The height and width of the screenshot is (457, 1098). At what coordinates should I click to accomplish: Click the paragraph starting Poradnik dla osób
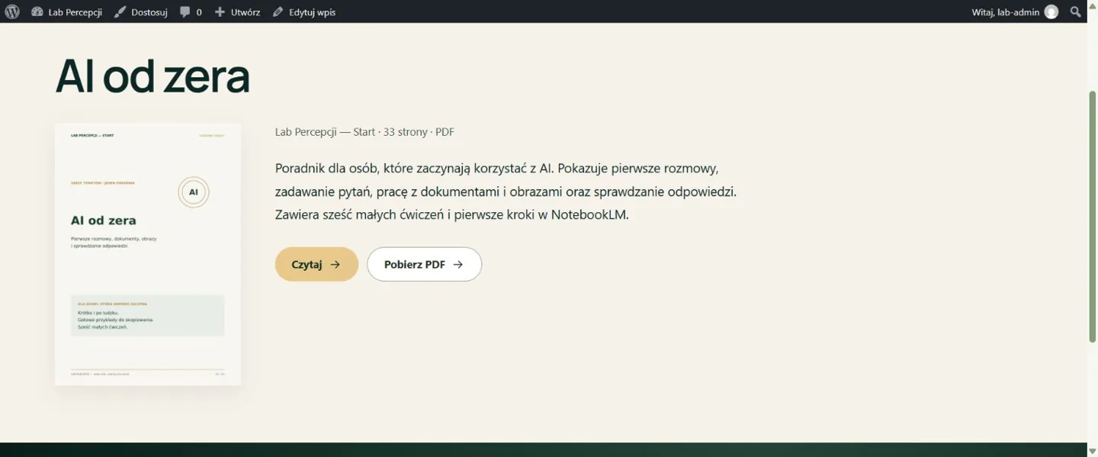click(506, 191)
